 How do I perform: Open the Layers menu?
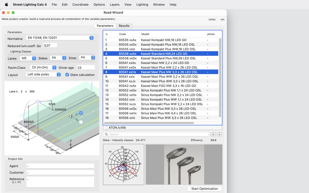(114, 5)
